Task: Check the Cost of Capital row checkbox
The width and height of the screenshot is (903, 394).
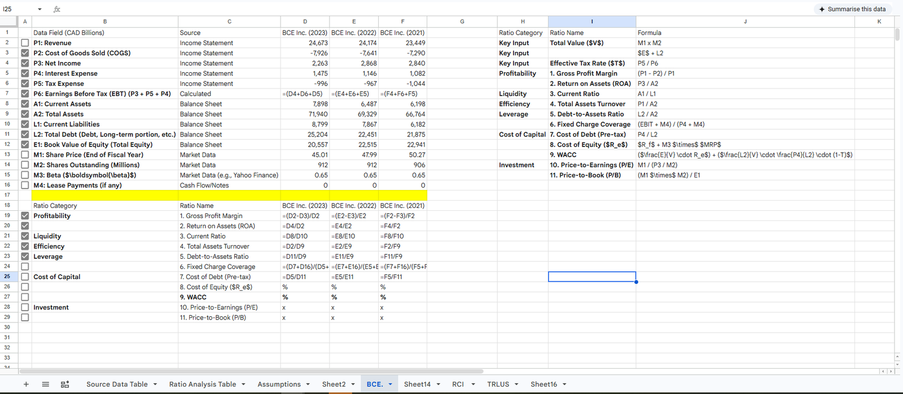Action: pos(25,277)
